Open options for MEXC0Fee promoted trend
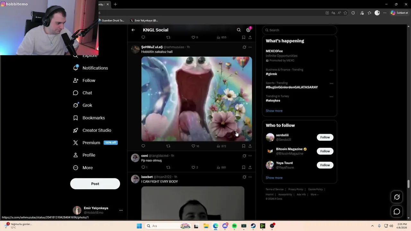The height and width of the screenshot is (231, 411). click(x=331, y=51)
